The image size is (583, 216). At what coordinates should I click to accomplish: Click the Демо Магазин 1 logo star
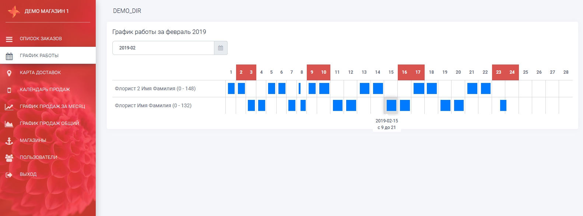coord(14,11)
